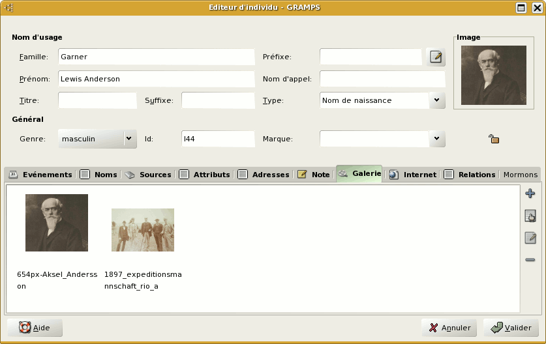The width and height of the screenshot is (546, 344).
Task: Select the Internet tab
Action: [413, 175]
